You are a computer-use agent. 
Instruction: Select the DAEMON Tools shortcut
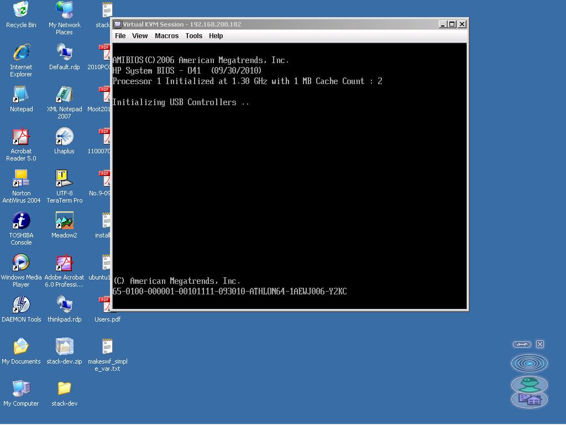pyautogui.click(x=22, y=305)
